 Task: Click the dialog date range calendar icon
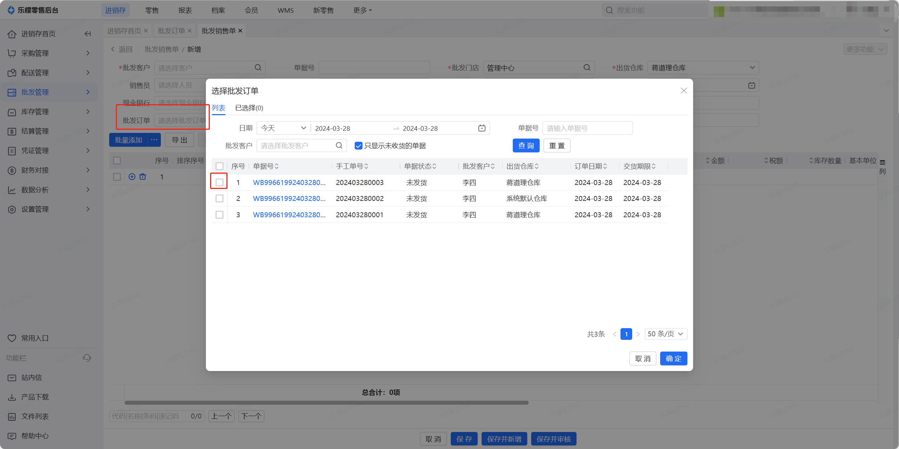pos(482,128)
